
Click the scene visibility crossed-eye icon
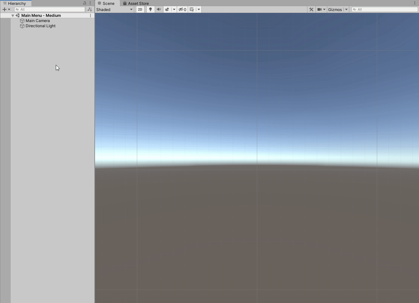coord(181,9)
